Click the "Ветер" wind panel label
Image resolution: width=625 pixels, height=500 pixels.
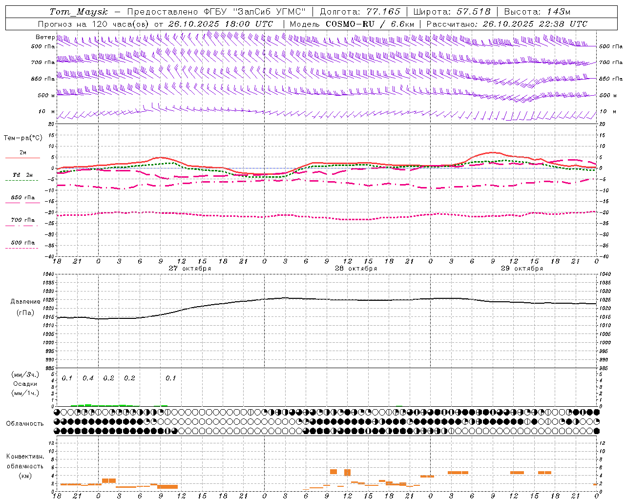[45, 37]
